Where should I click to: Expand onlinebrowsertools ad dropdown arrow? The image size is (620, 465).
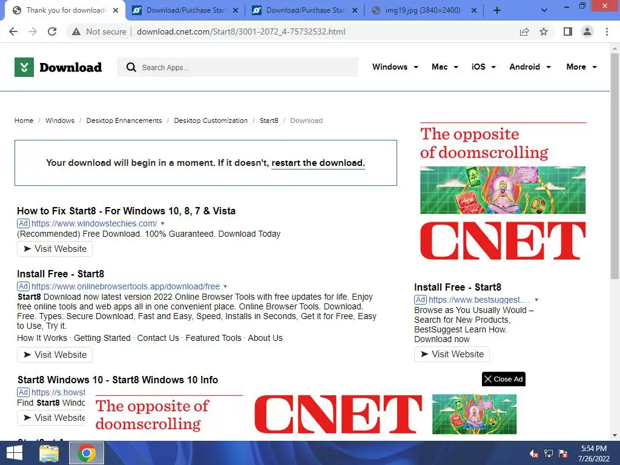pos(225,286)
